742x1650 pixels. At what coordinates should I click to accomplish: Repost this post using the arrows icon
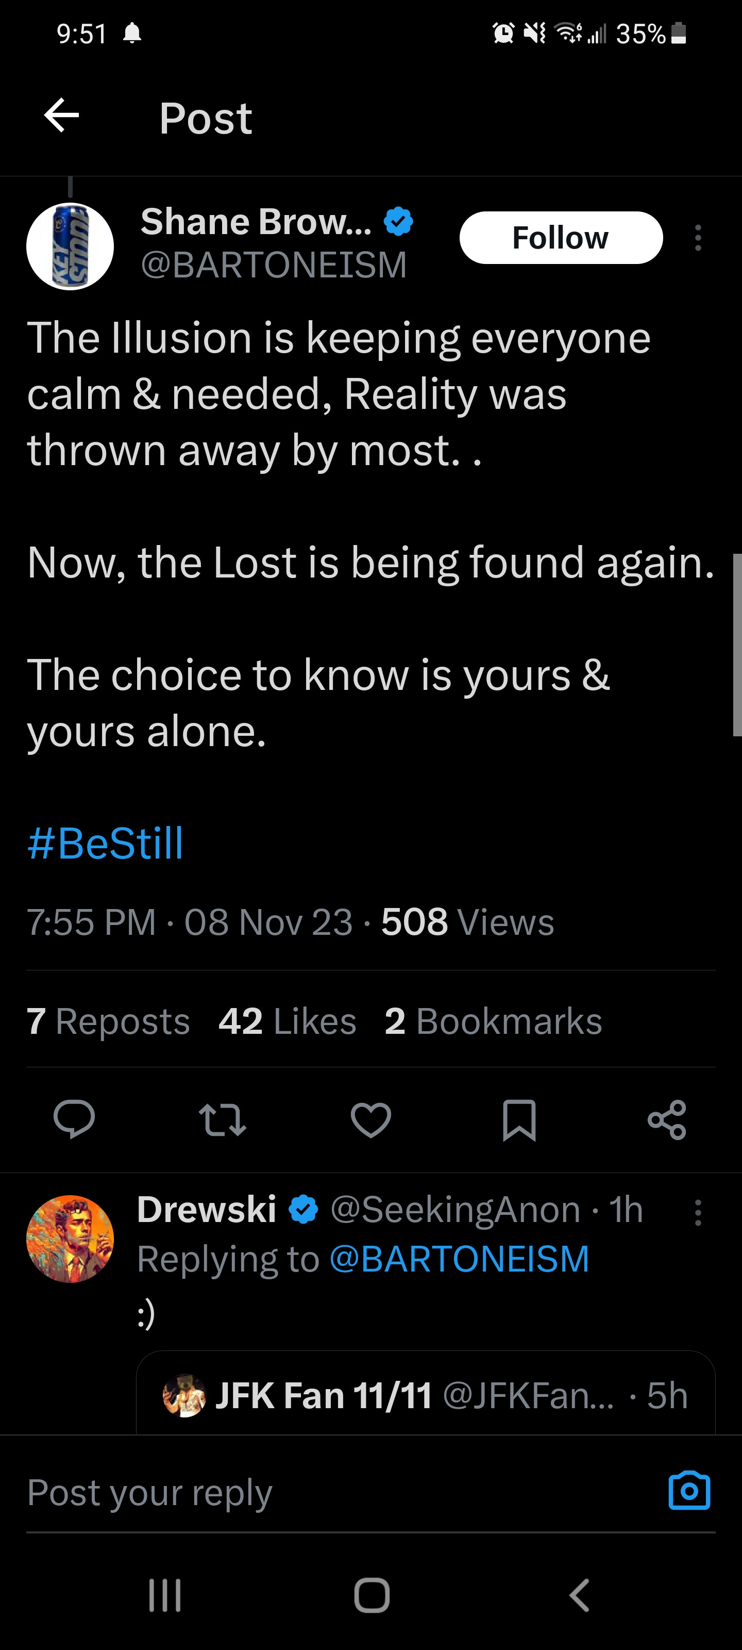pos(222,1119)
